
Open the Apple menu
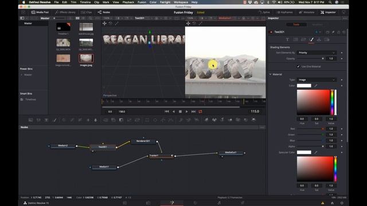pyautogui.click(x=24, y=2)
